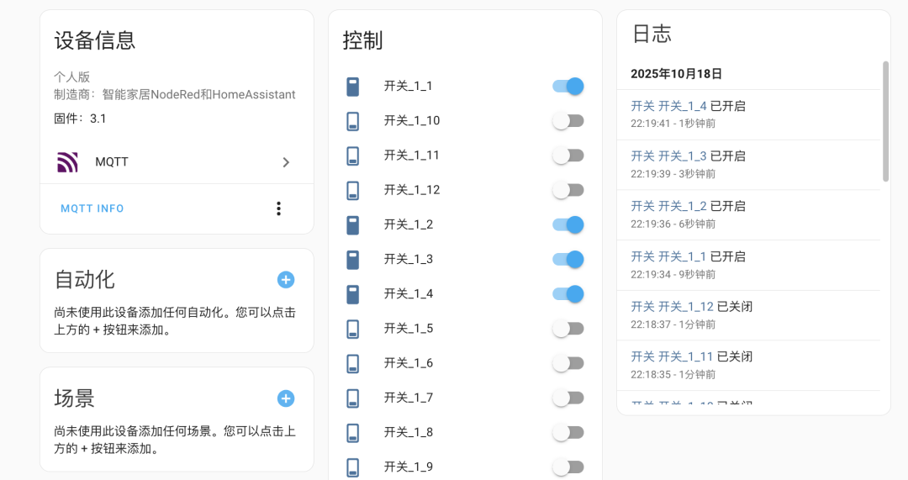Select the 开关_1_5 entity name
This screenshot has height=480, width=908.
(x=409, y=329)
